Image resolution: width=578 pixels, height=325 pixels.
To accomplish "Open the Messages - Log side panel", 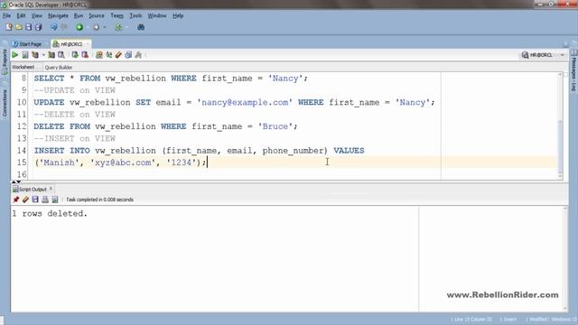I will (x=574, y=71).
